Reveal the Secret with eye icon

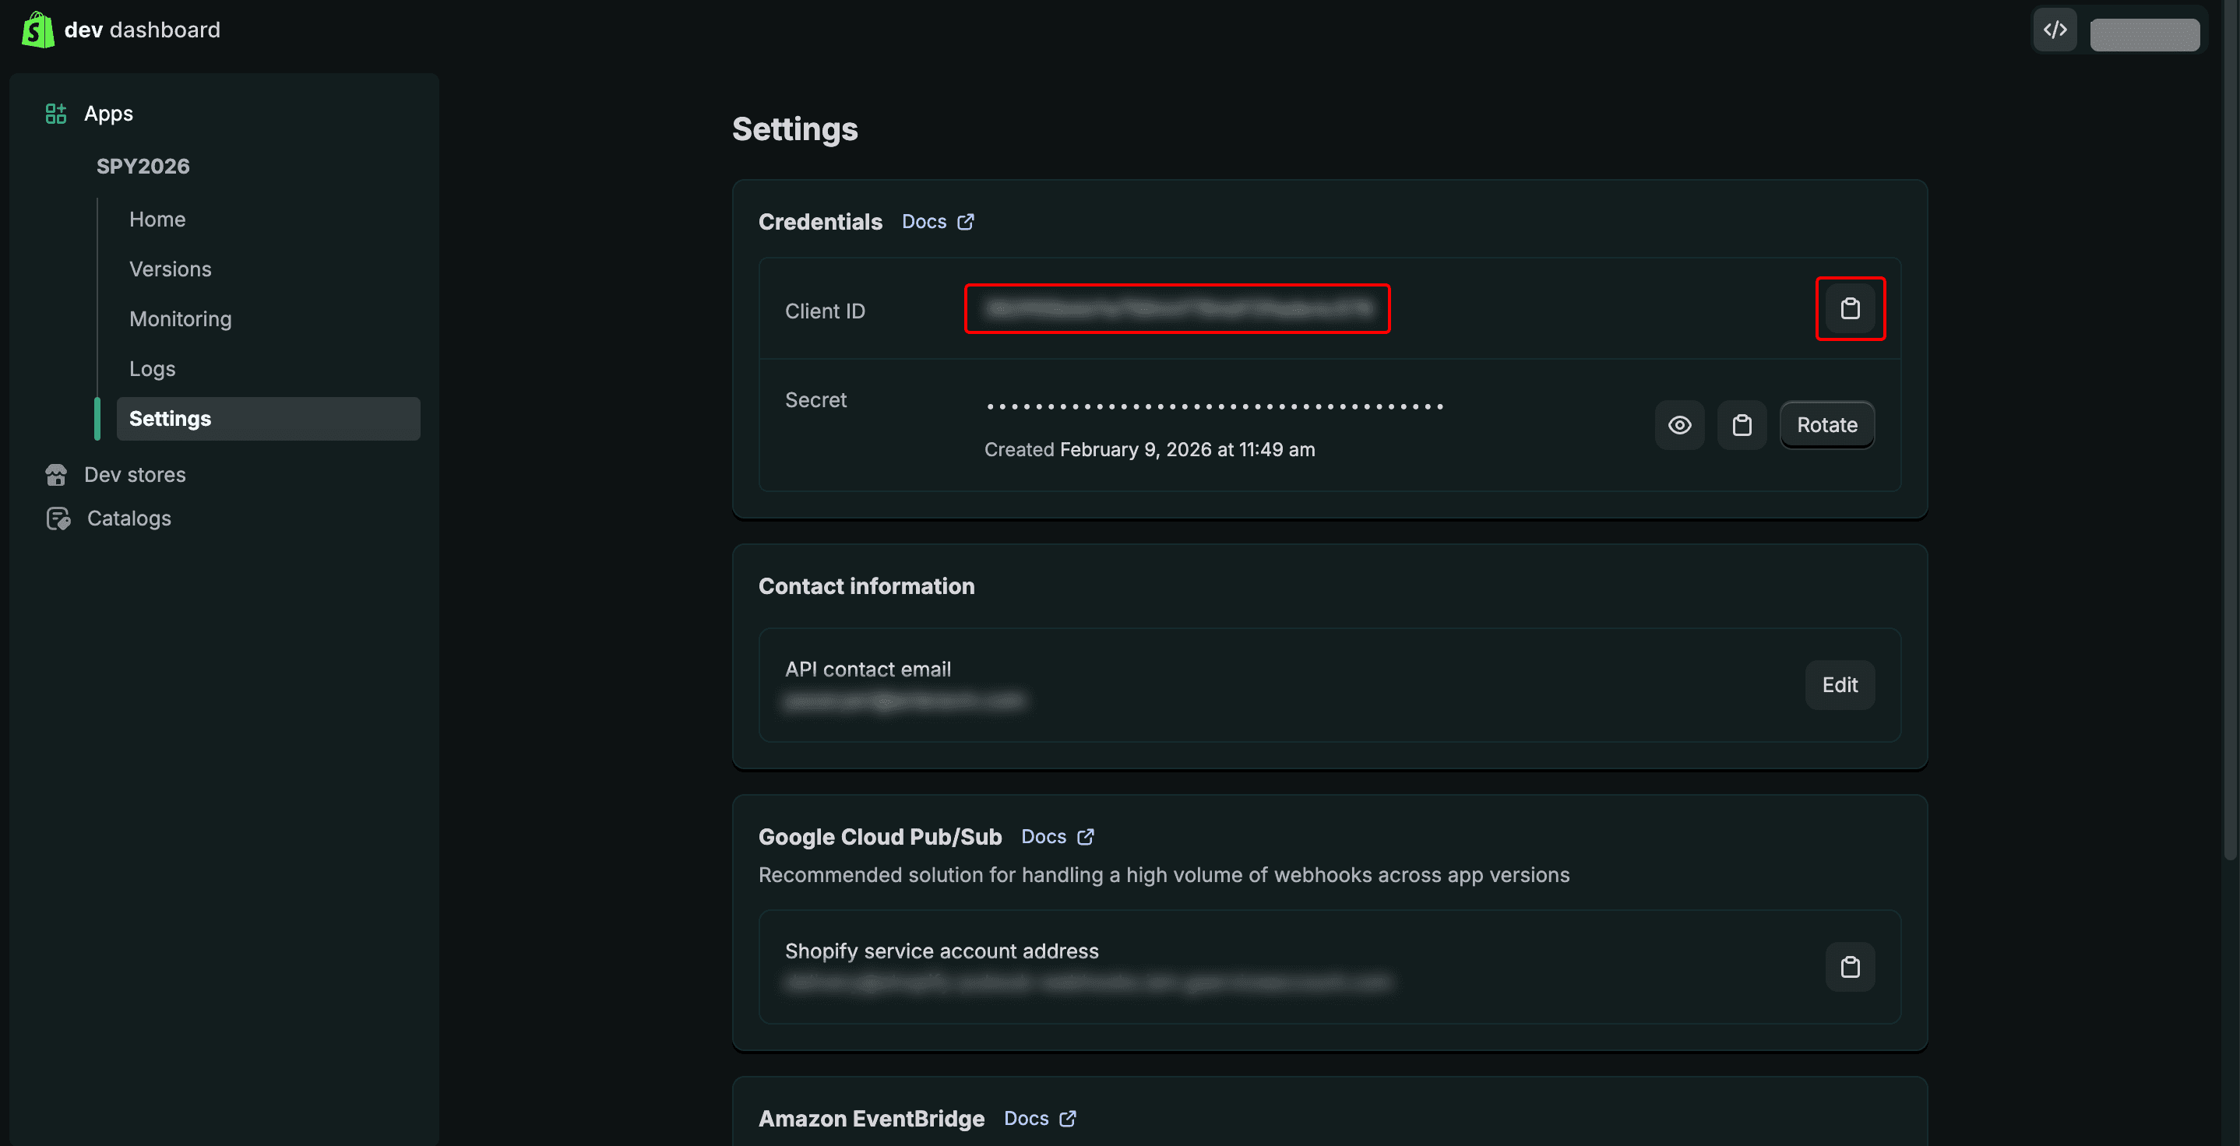click(x=1679, y=425)
